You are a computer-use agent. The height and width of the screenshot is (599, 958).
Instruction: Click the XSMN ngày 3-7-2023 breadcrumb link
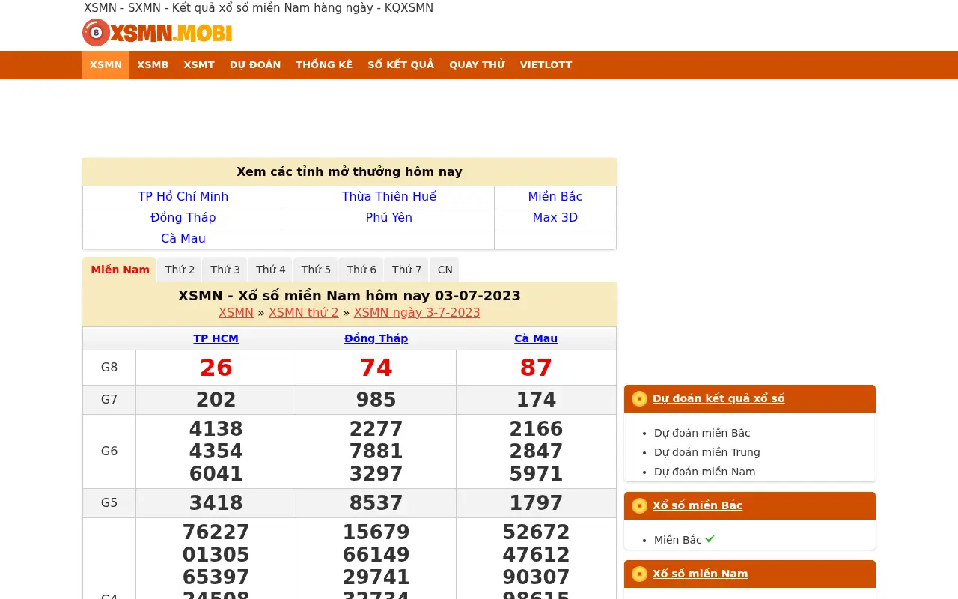click(x=417, y=312)
